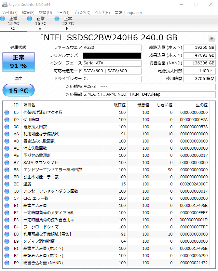
Task: Click status icon of row AB 書き込み失敗回数
Action: [7, 141]
